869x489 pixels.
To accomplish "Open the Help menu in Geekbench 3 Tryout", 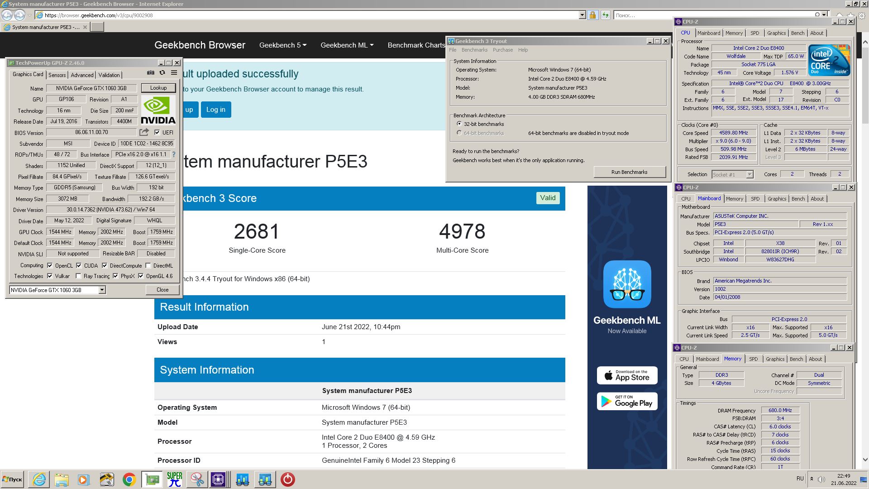I will coord(523,50).
